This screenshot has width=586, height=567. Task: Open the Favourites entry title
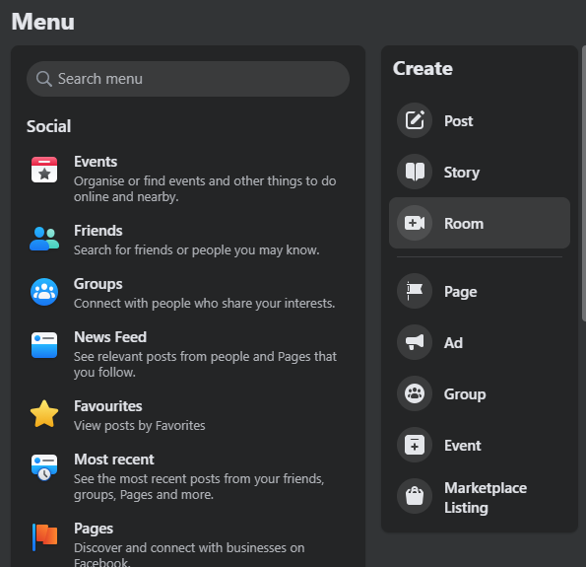(x=108, y=406)
